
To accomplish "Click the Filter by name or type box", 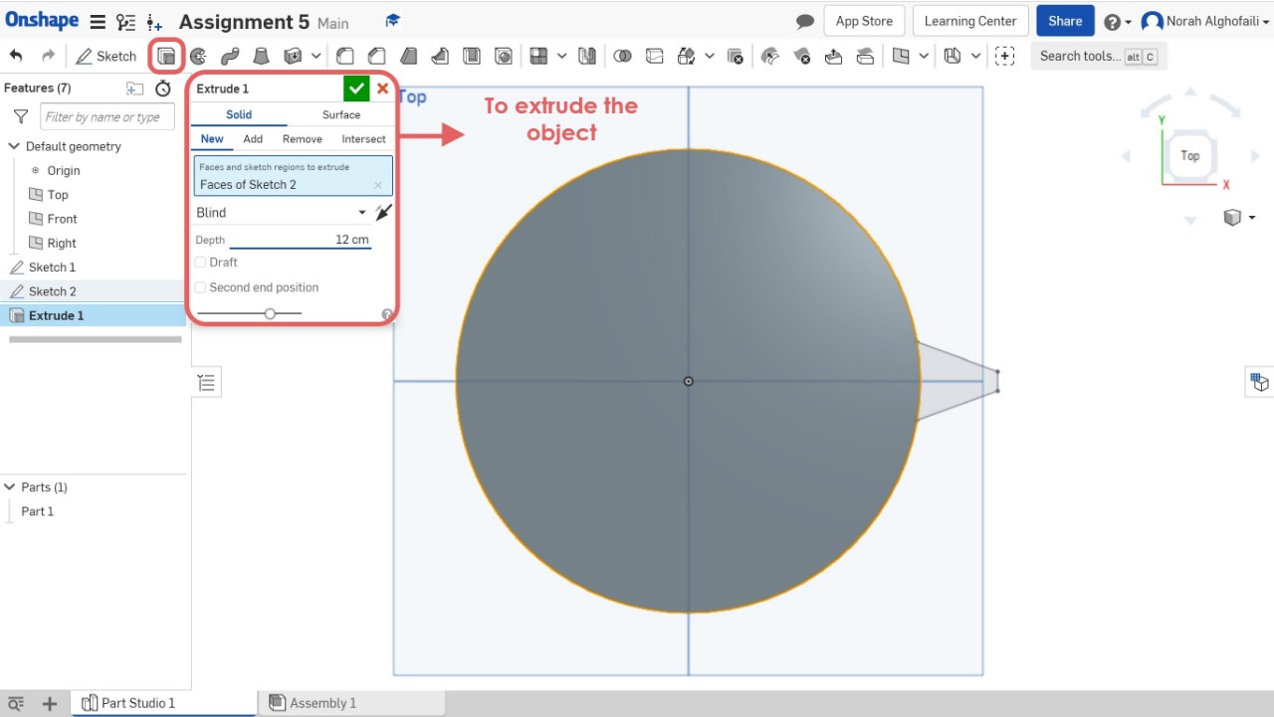I will coord(107,117).
